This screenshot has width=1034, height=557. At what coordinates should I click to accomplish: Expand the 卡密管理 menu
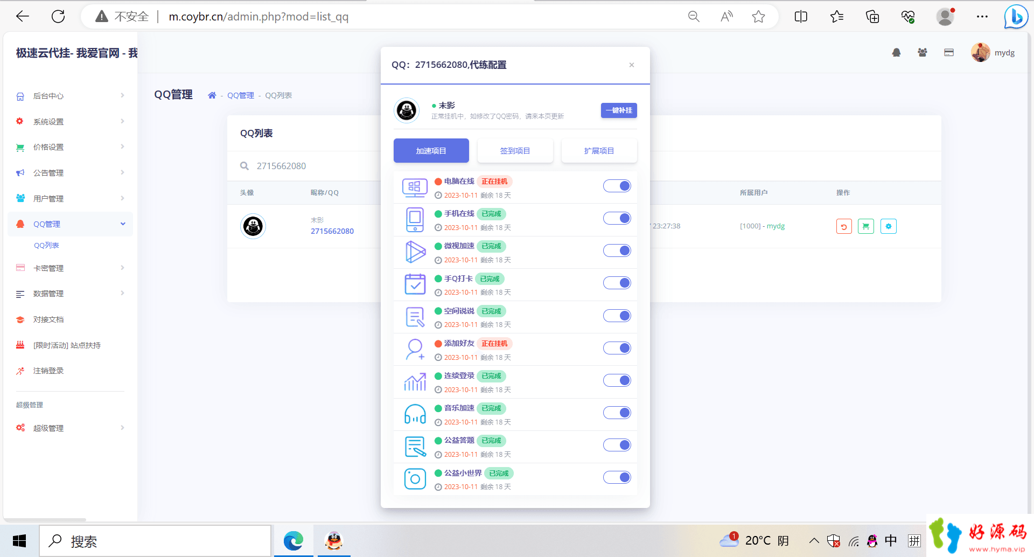(x=70, y=268)
